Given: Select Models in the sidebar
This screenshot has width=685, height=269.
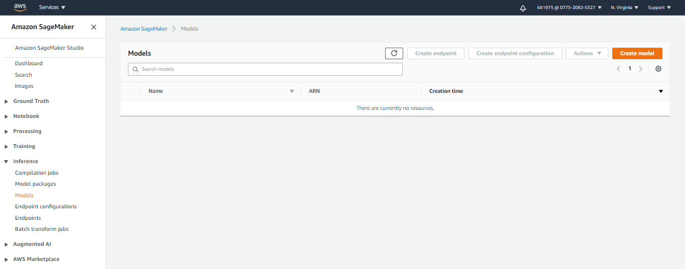Looking at the screenshot, I should (x=24, y=195).
